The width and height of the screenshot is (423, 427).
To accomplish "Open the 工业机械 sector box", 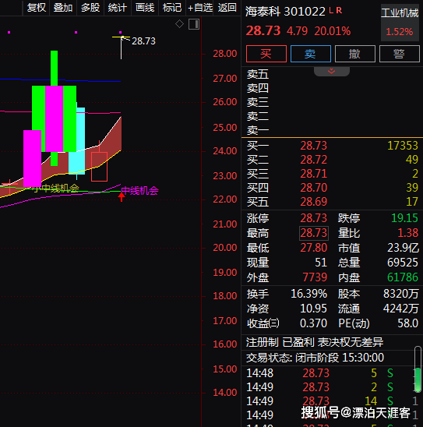I will click(400, 23).
